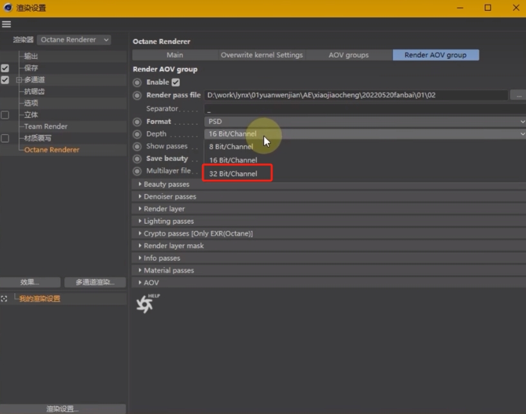The width and height of the screenshot is (526, 414).
Task: Select 输出 in the settings tree
Action: tap(31, 56)
